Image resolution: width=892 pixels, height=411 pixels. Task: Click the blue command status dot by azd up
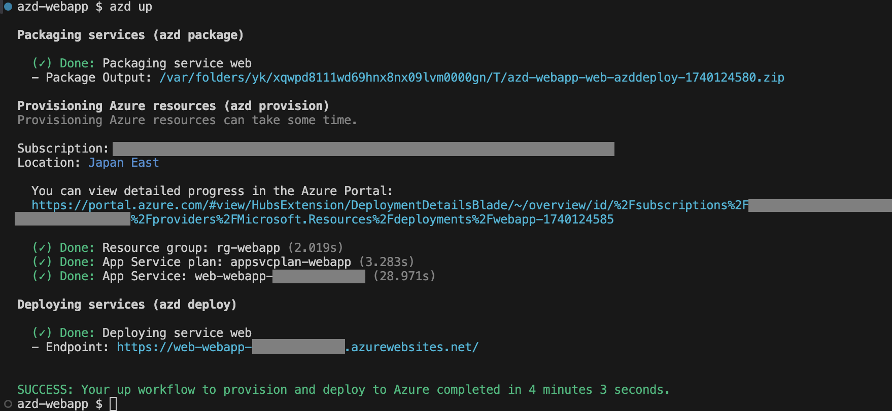pos(8,7)
